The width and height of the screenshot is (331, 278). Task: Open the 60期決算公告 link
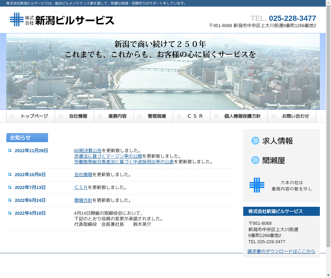coord(88,150)
